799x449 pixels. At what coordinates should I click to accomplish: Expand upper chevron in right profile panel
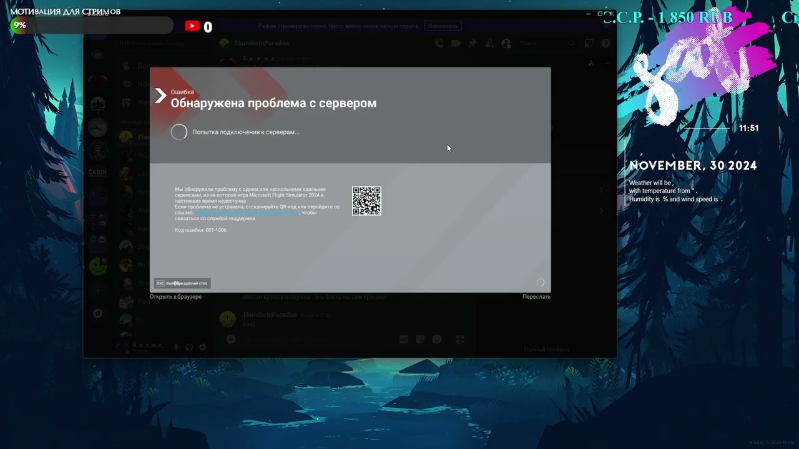[x=601, y=190]
